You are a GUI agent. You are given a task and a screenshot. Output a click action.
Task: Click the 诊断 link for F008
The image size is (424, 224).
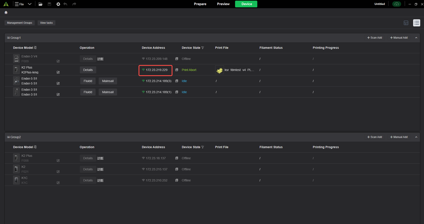(100, 158)
